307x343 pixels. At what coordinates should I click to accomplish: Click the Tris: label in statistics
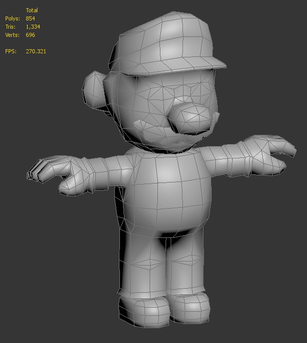tap(10, 27)
